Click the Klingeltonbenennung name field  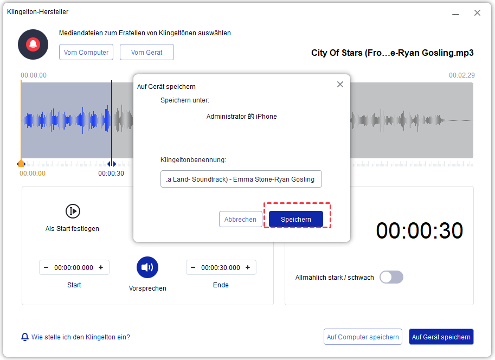tap(241, 179)
